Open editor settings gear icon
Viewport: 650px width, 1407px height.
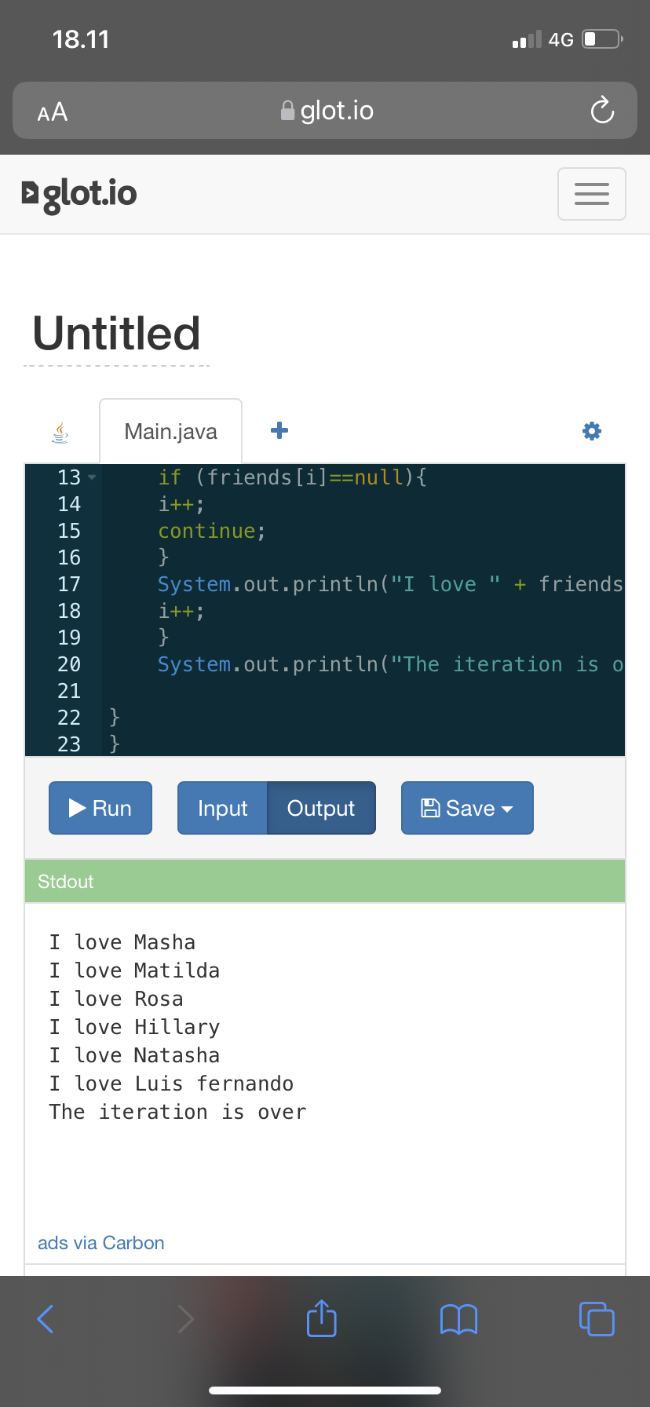coord(591,430)
